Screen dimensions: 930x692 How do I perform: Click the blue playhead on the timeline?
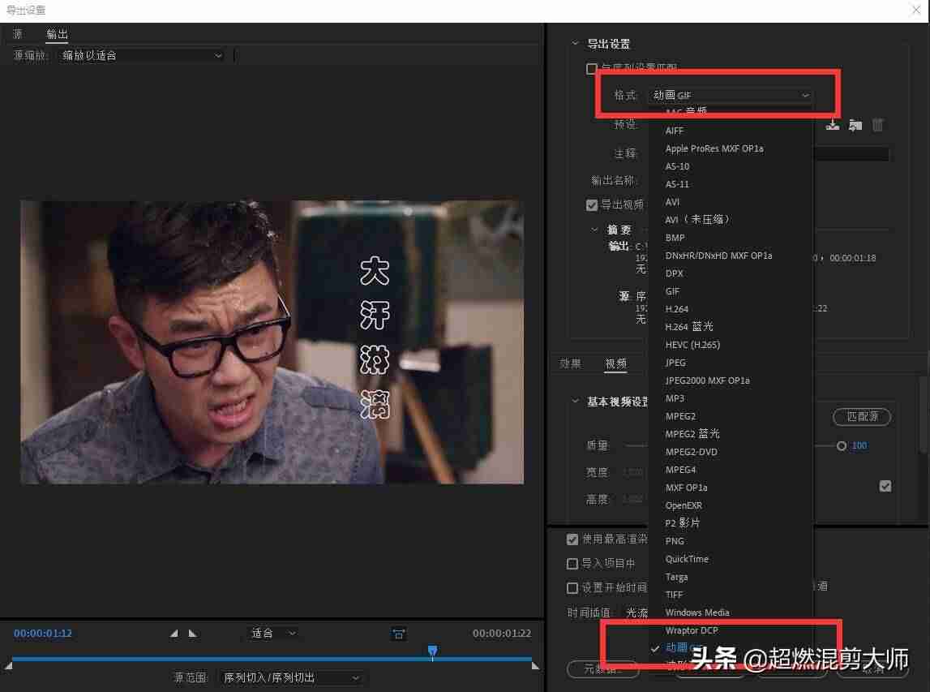[x=432, y=651]
